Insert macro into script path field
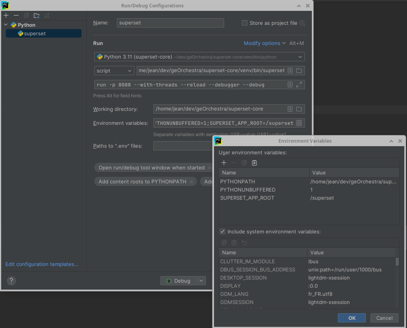407x328 pixels. [290, 71]
